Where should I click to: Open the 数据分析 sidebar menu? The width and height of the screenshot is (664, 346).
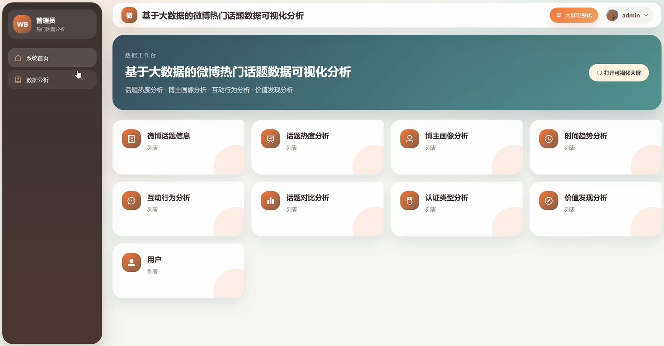point(52,80)
